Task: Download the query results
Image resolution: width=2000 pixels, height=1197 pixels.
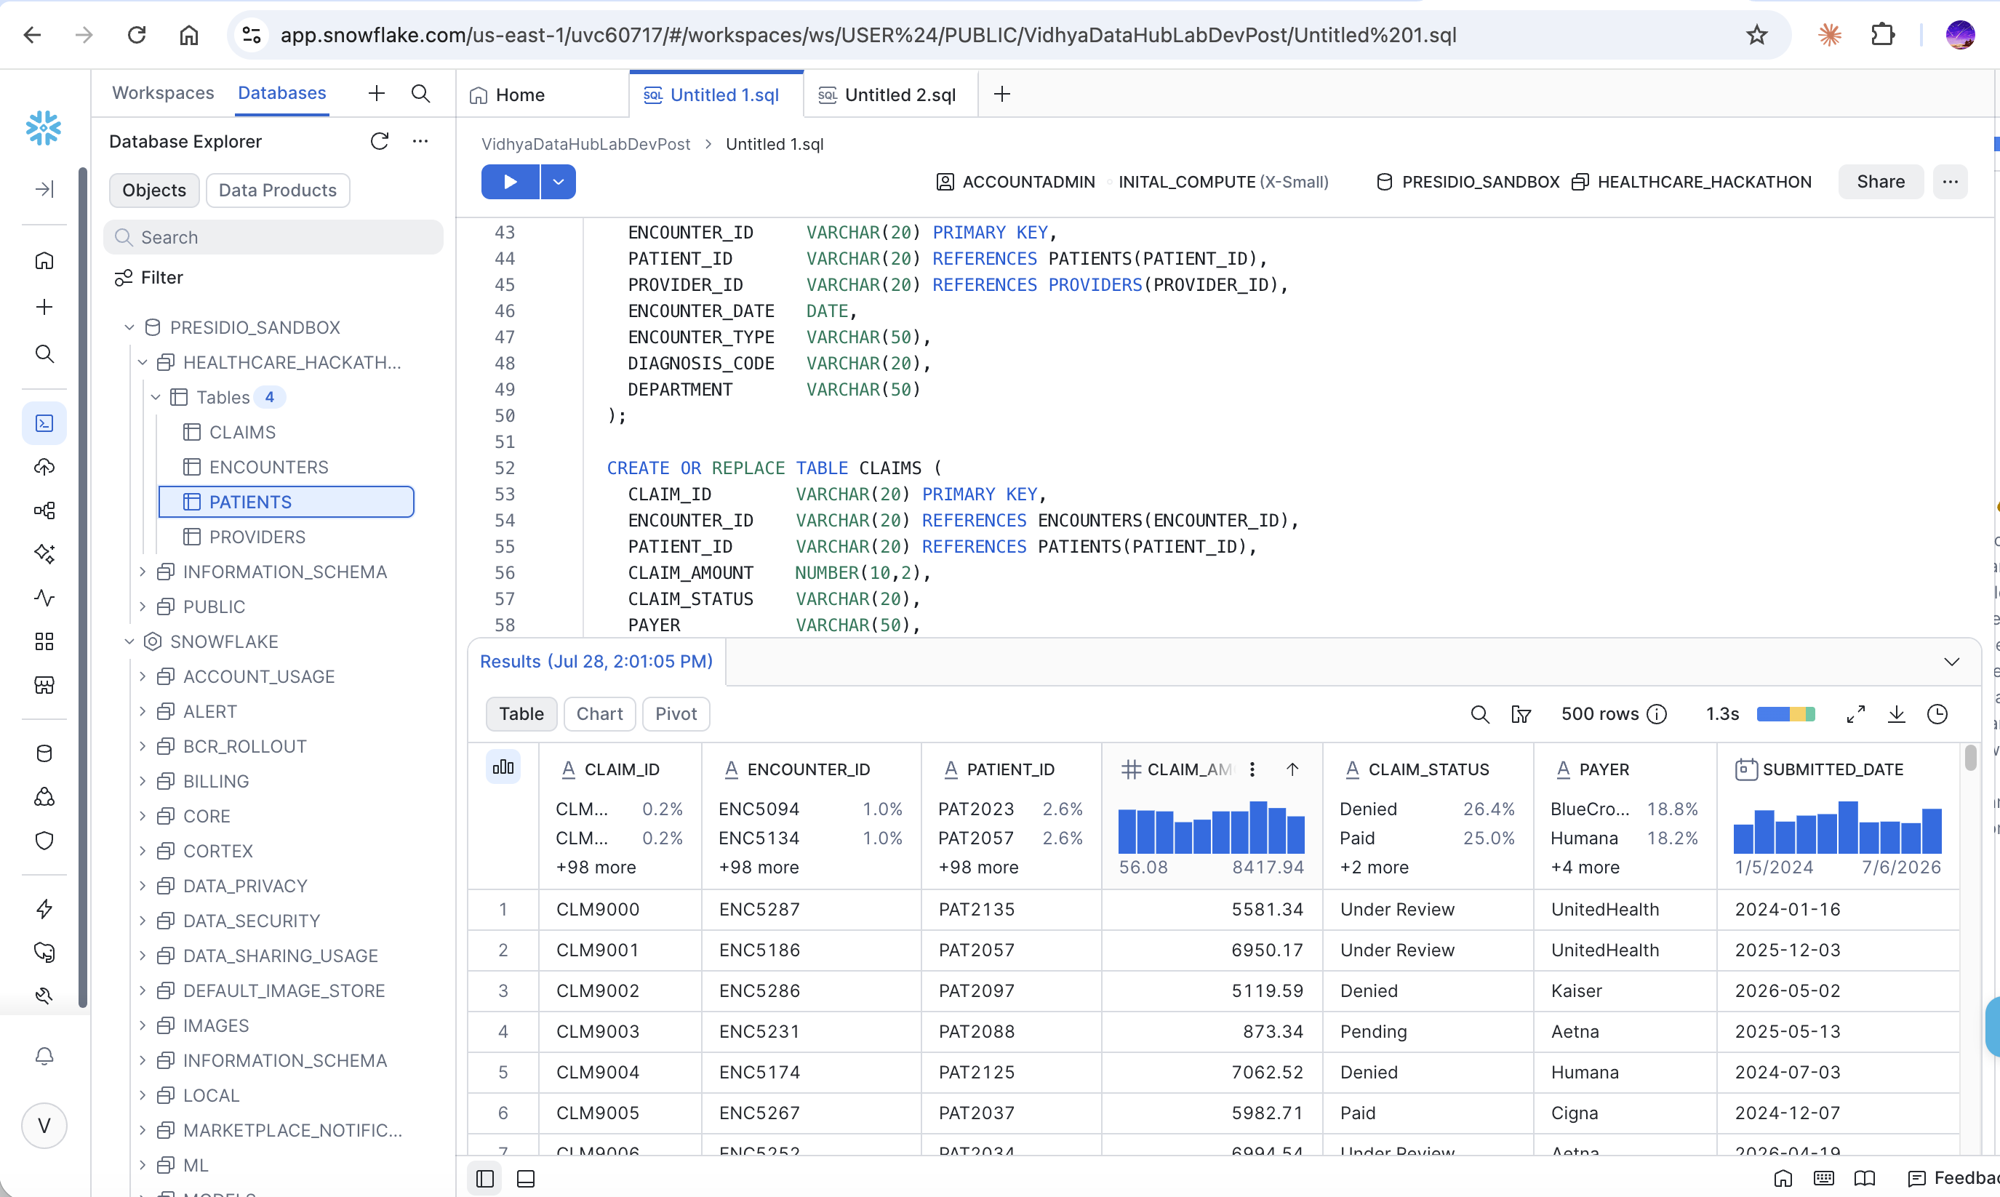Action: click(1897, 714)
